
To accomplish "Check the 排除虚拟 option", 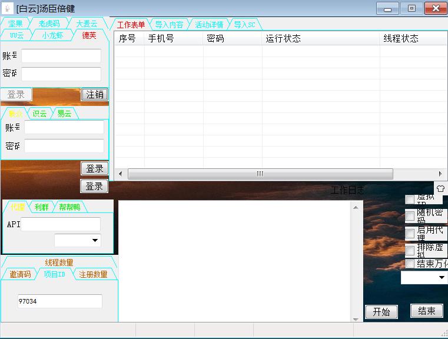I will 410,251.
